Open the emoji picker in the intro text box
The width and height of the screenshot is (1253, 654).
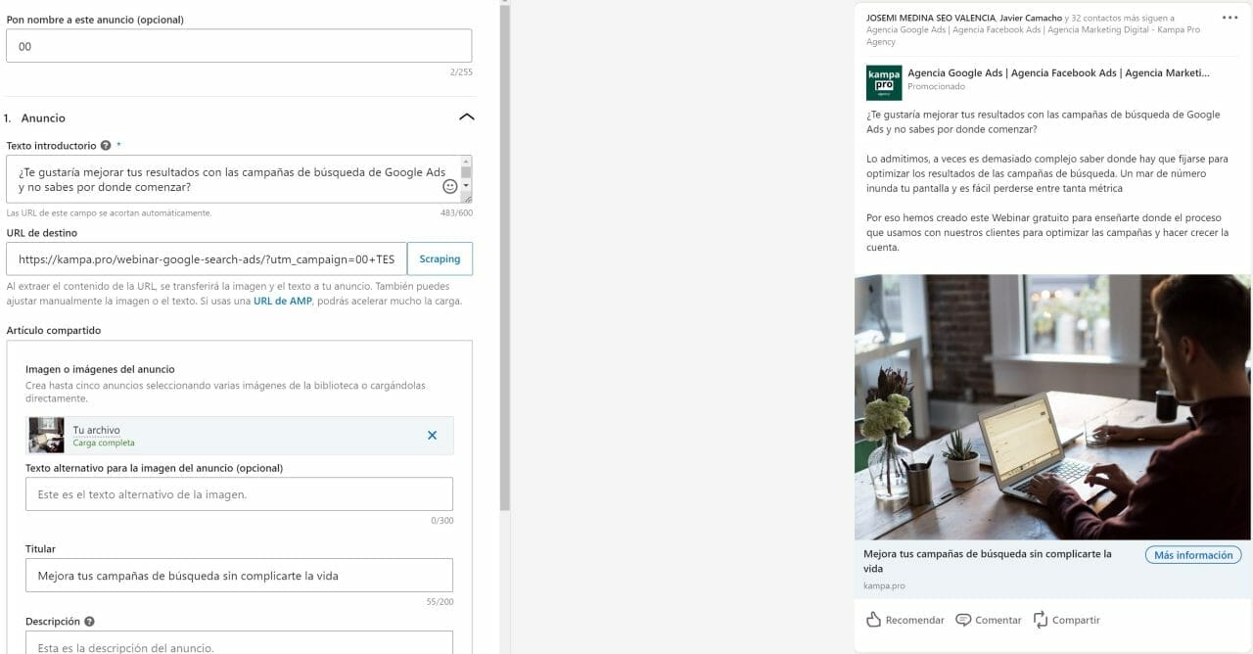pyautogui.click(x=449, y=186)
